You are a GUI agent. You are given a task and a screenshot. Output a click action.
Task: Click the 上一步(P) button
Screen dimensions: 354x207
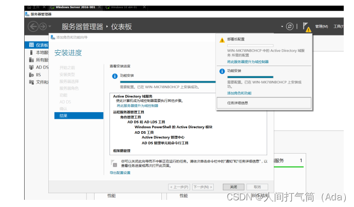pos(179,187)
